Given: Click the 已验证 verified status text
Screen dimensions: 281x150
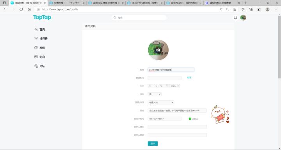Looking at the screenshot, I should tap(195, 119).
